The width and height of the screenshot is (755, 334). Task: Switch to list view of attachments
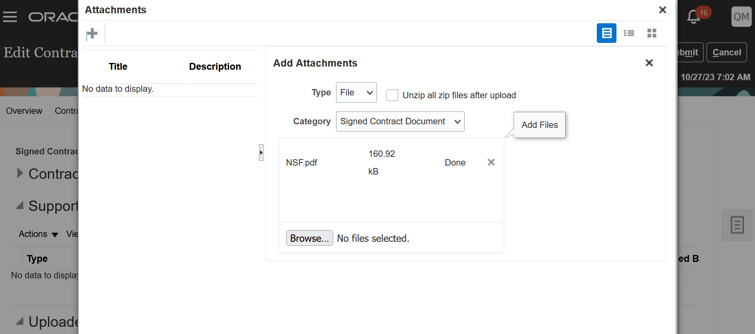629,33
